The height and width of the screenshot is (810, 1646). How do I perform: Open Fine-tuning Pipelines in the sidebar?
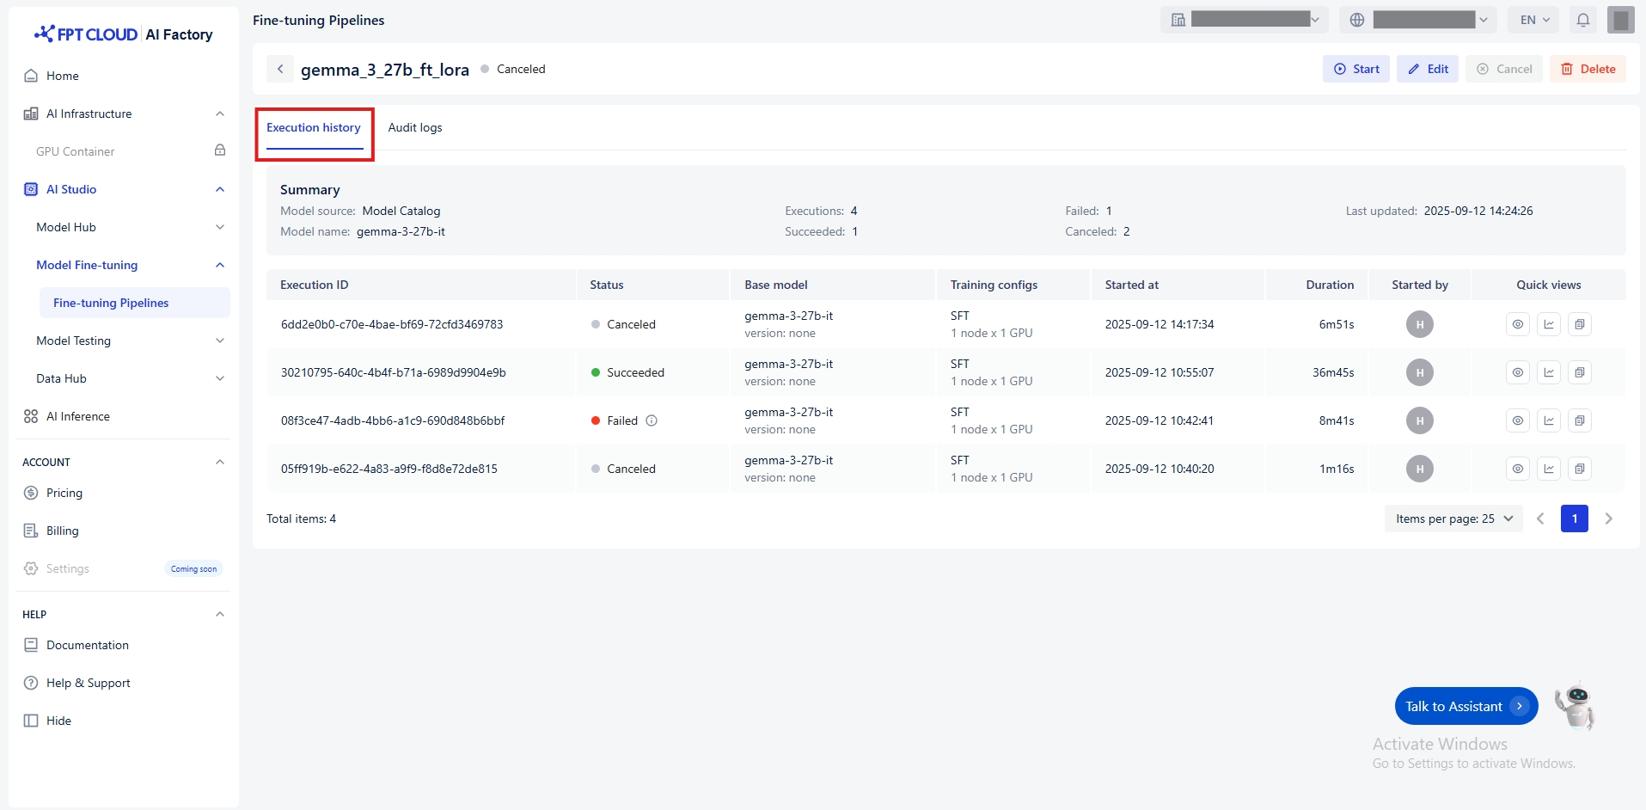pos(111,303)
